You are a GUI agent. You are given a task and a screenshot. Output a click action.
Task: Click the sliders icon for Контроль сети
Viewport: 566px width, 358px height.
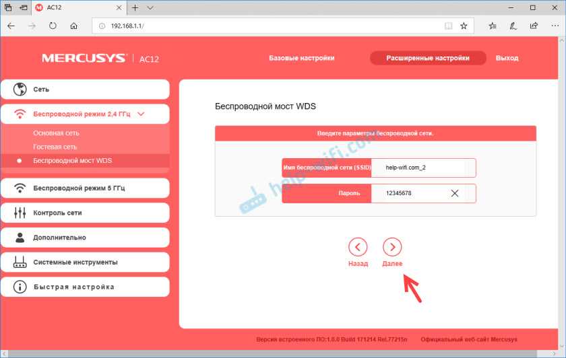20,213
